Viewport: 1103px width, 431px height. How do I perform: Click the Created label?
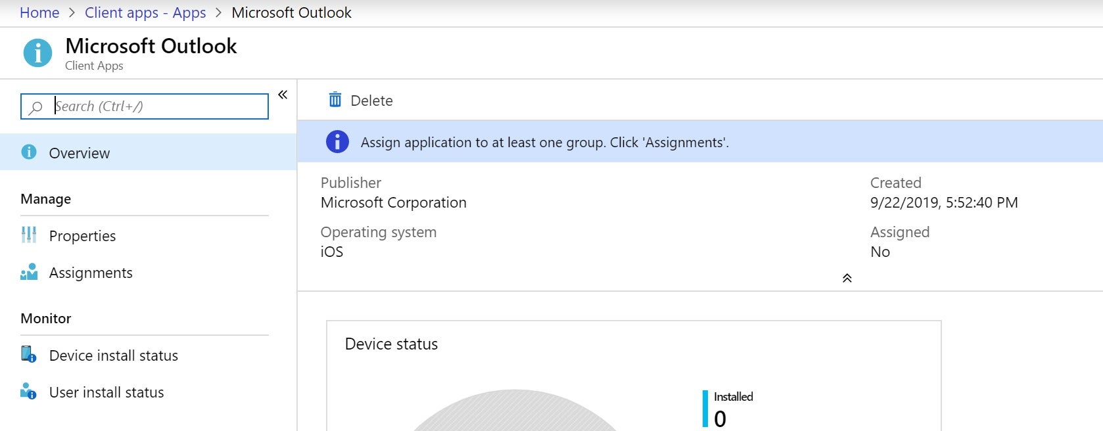[896, 183]
